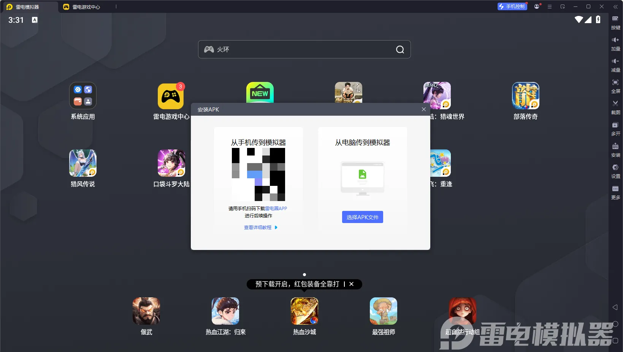Screen dimensions: 623x352
Task: Launch 最强祖师 from the dock
Action: click(384, 311)
